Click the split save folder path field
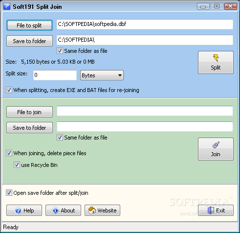 (145, 40)
